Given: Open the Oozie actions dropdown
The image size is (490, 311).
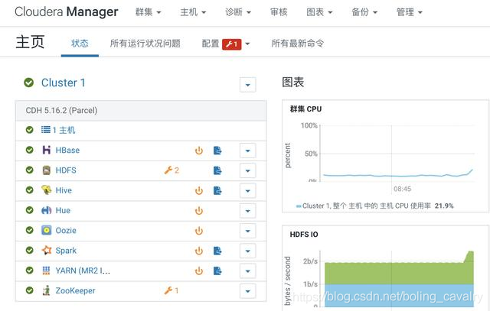Looking at the screenshot, I should tap(248, 231).
